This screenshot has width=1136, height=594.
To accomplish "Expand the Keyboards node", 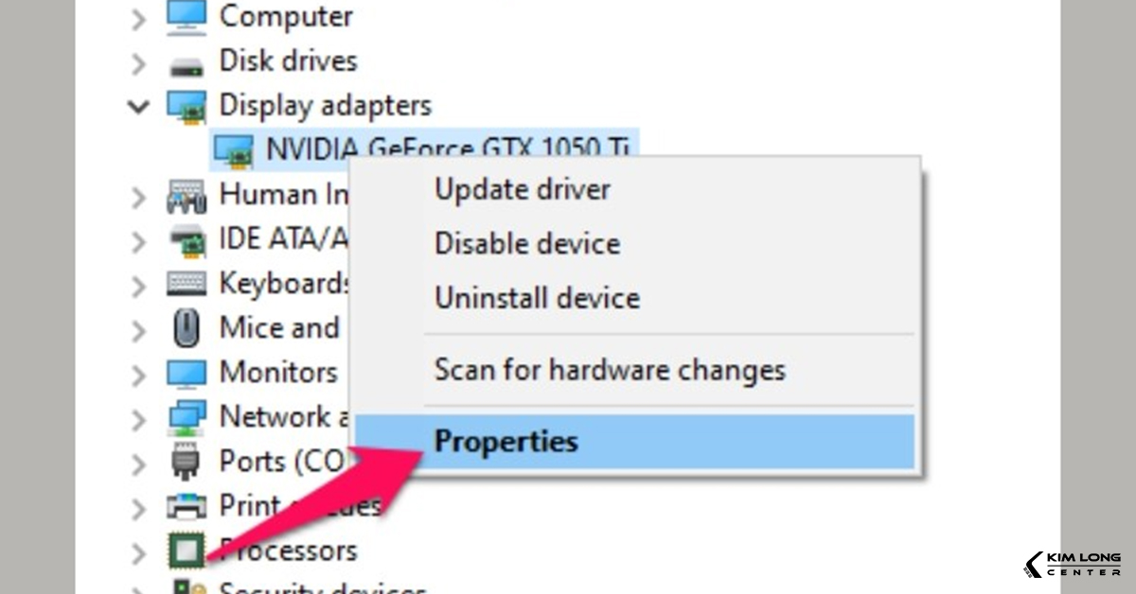I will point(138,285).
